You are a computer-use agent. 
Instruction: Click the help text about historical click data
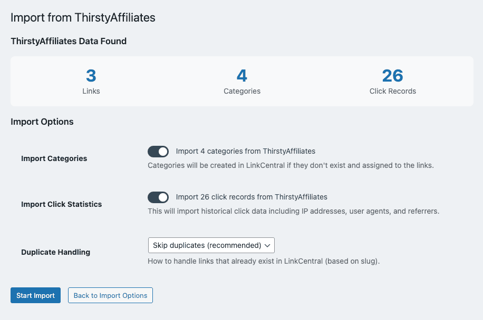(x=293, y=211)
